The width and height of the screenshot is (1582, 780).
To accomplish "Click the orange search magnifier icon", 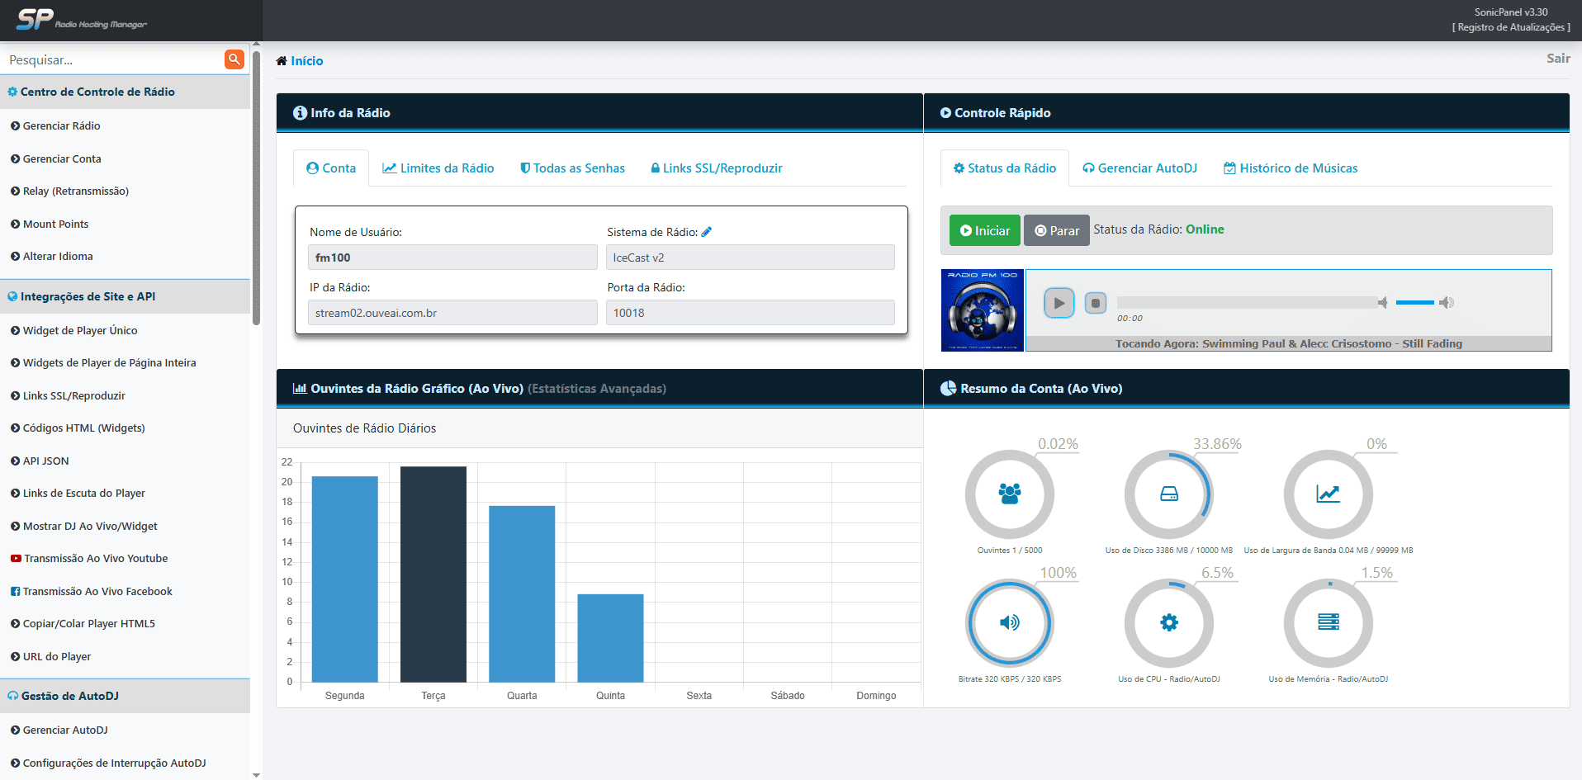I will pyautogui.click(x=234, y=59).
